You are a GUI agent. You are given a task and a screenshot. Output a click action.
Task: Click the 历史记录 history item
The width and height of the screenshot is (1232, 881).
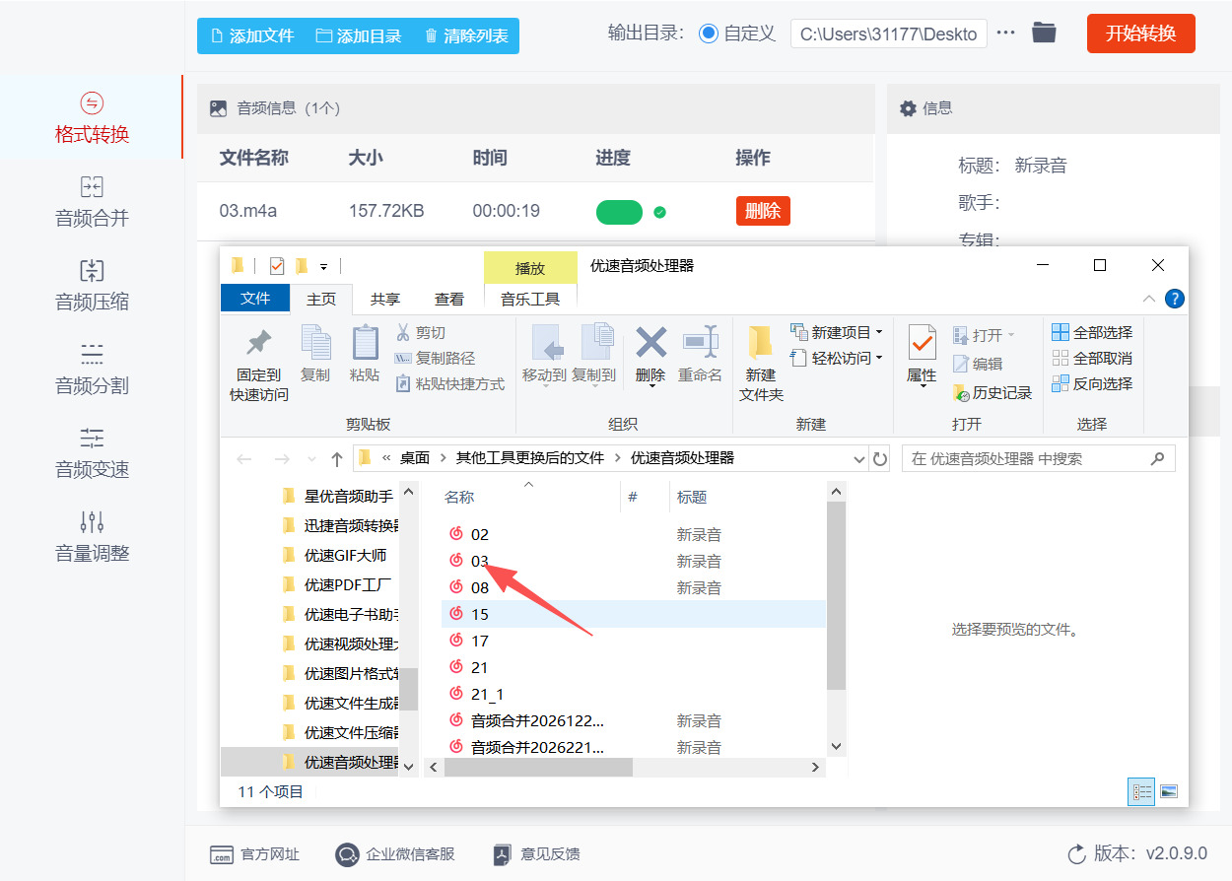point(992,392)
